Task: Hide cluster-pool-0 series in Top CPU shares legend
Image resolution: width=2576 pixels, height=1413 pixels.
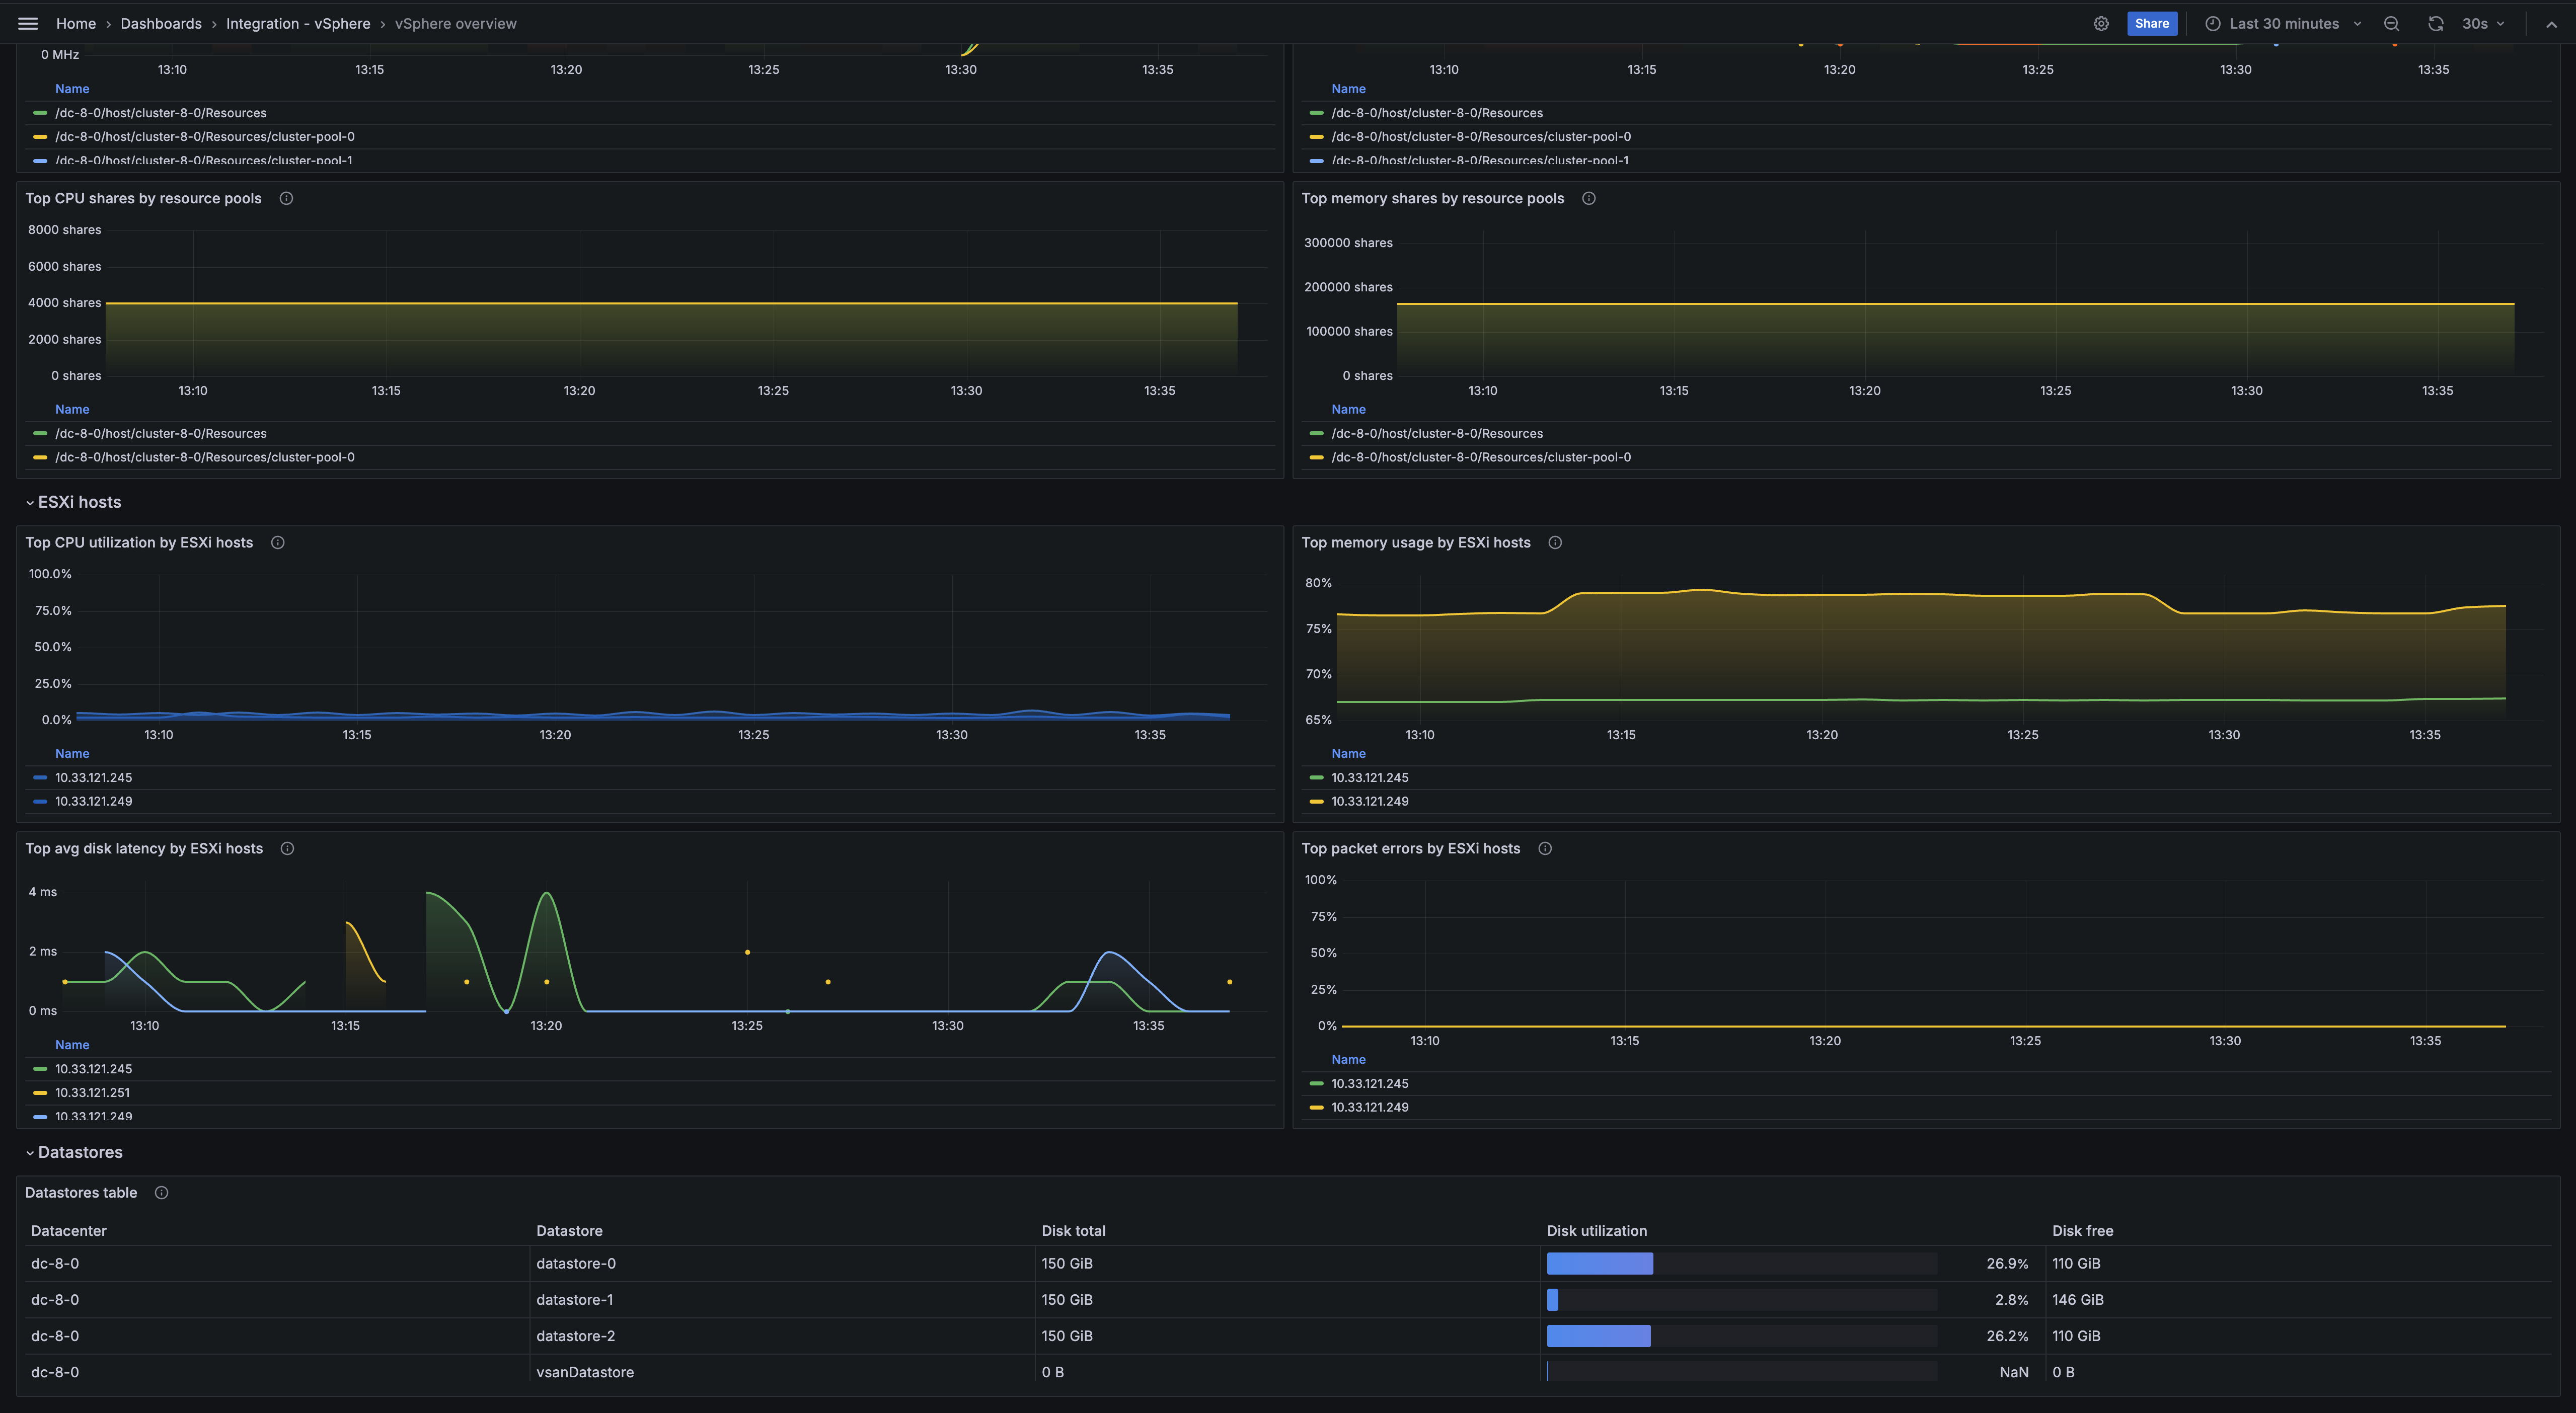Action: click(205, 457)
